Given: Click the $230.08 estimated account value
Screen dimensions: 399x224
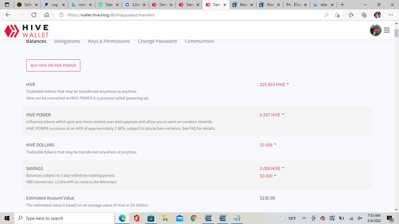Looking at the screenshot, I should click(x=267, y=198).
